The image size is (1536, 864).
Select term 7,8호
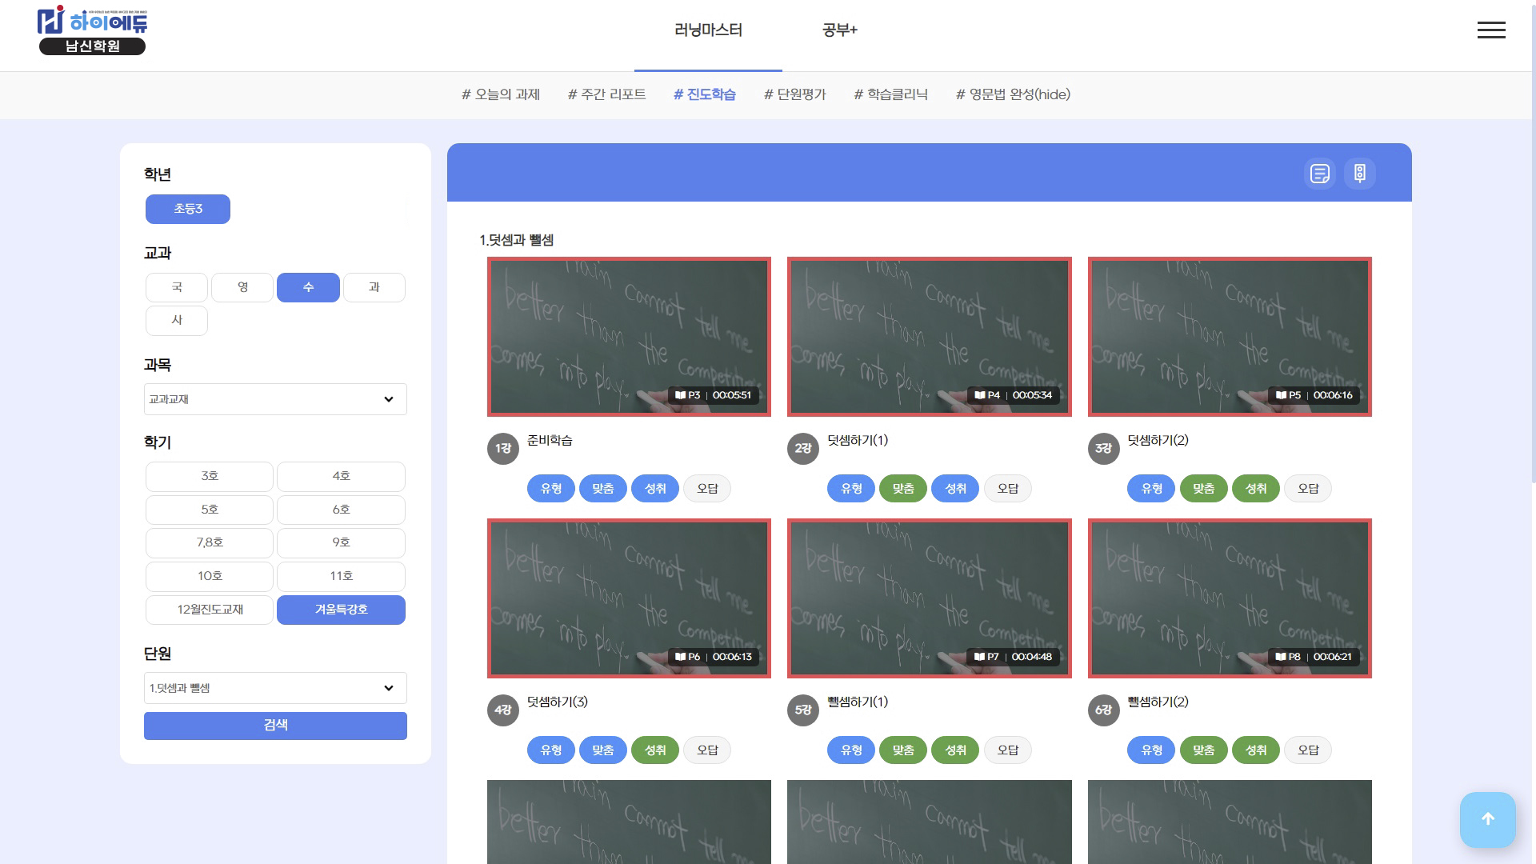(210, 543)
